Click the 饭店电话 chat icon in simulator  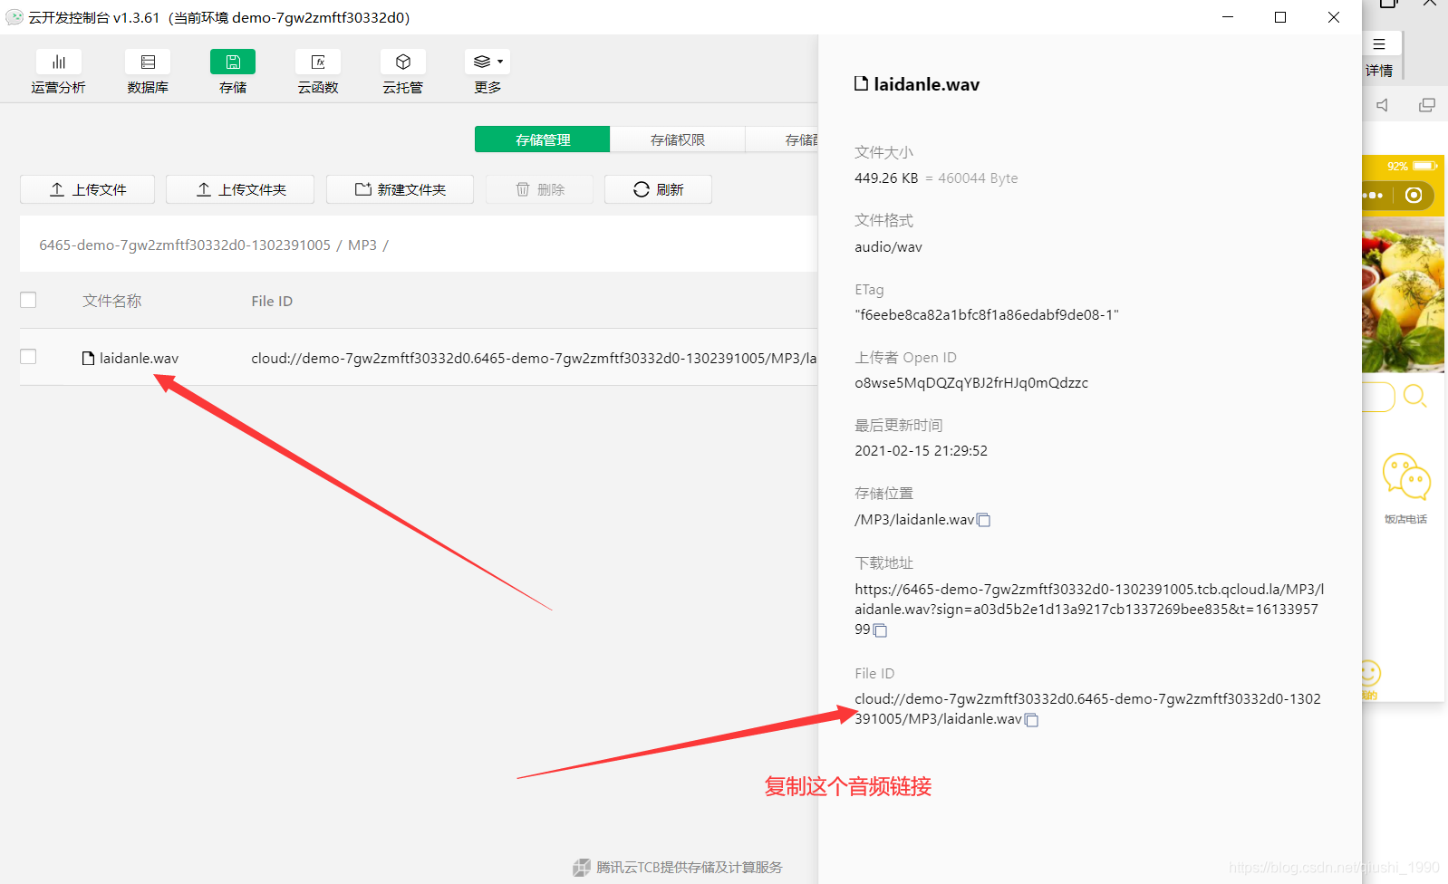point(1405,476)
